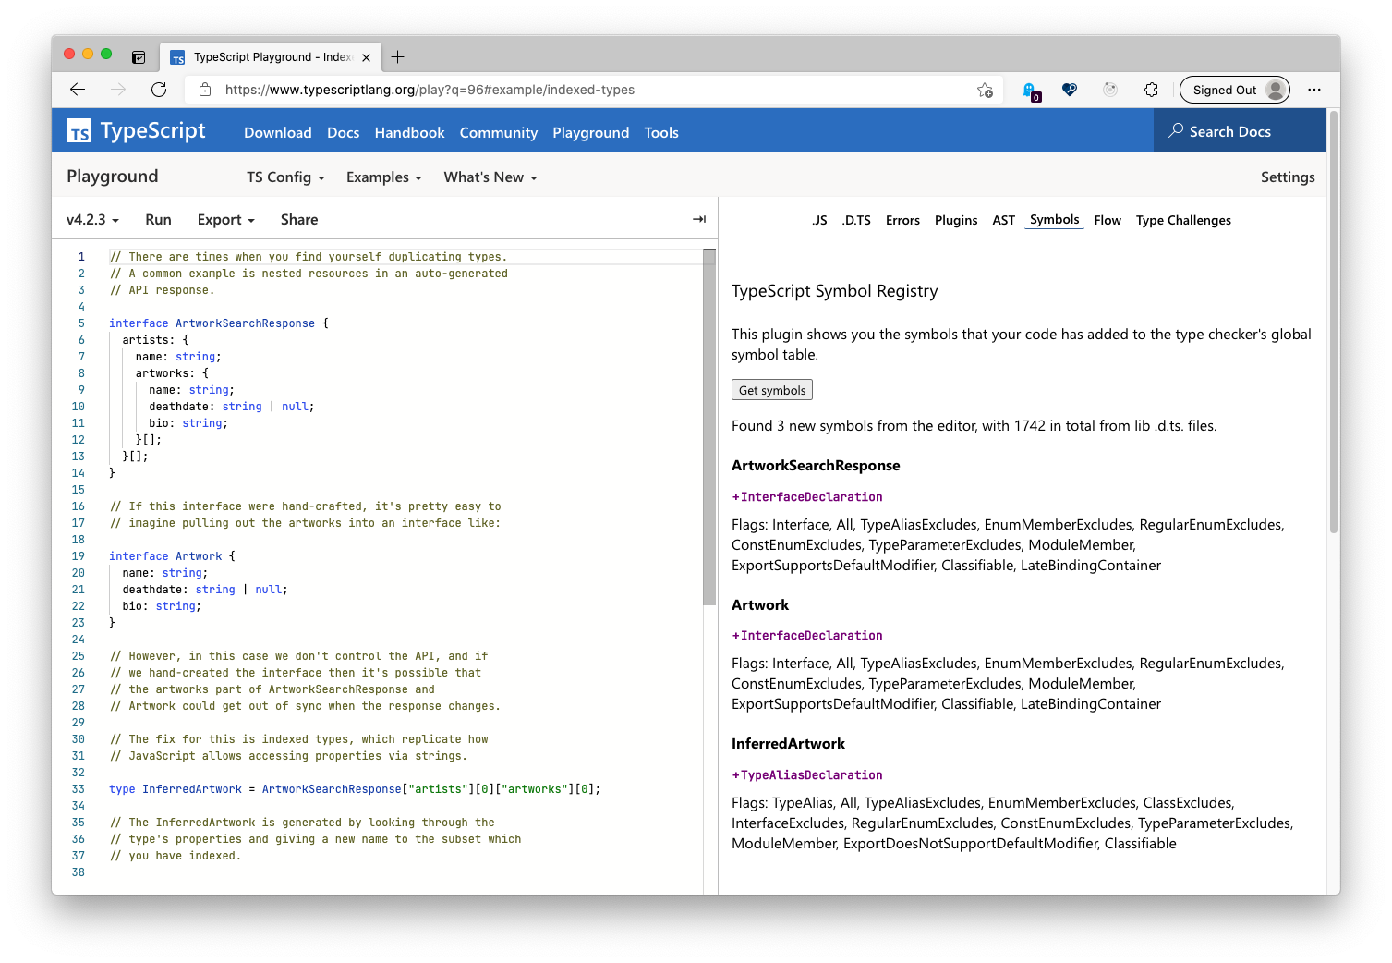Screen dimensions: 1392x963
Task: Open the Download nav link
Action: (278, 132)
